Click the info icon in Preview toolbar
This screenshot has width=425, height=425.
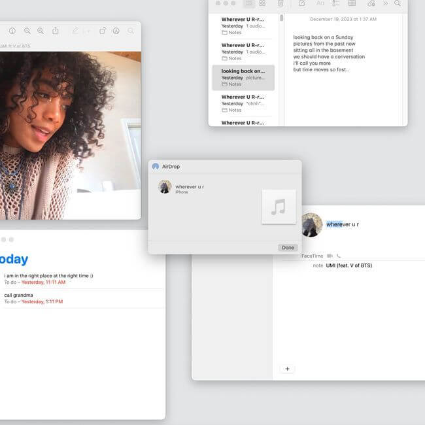pyautogui.click(x=12, y=31)
